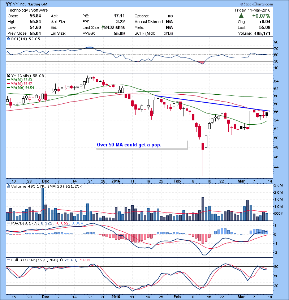Click the '2016' label on the price chart axis
289x300 pixels.
point(116,181)
